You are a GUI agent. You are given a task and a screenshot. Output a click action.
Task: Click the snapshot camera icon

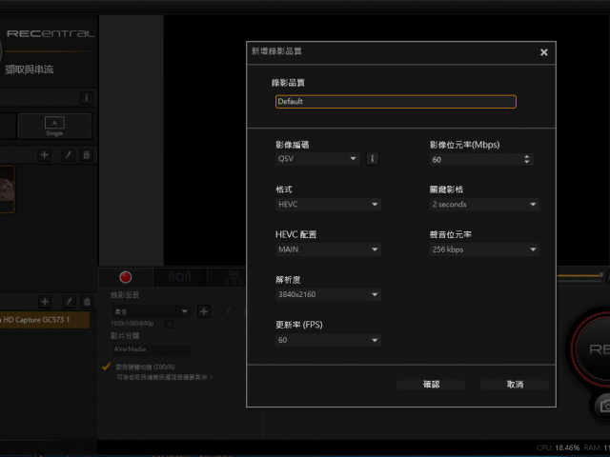[602, 407]
